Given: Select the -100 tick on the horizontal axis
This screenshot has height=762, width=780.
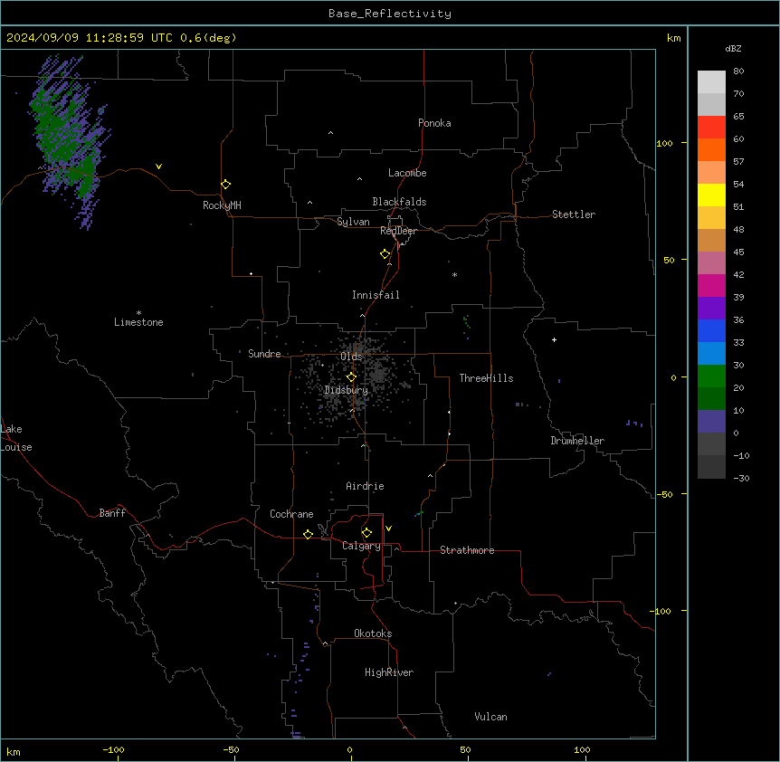Looking at the screenshot, I should (113, 749).
